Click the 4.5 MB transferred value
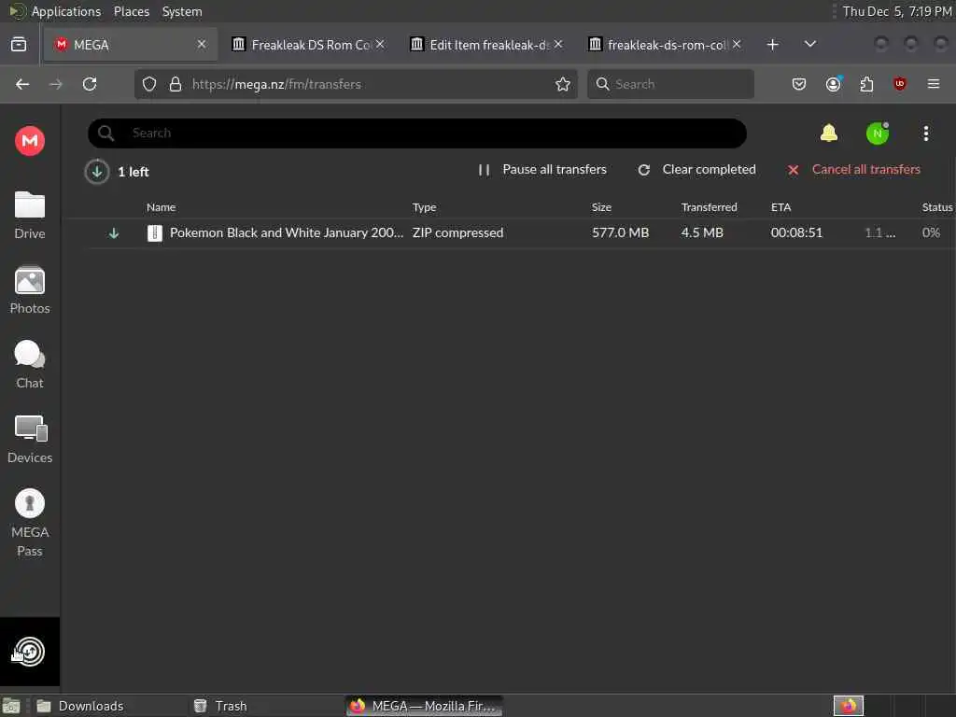The width and height of the screenshot is (956, 717). click(702, 232)
